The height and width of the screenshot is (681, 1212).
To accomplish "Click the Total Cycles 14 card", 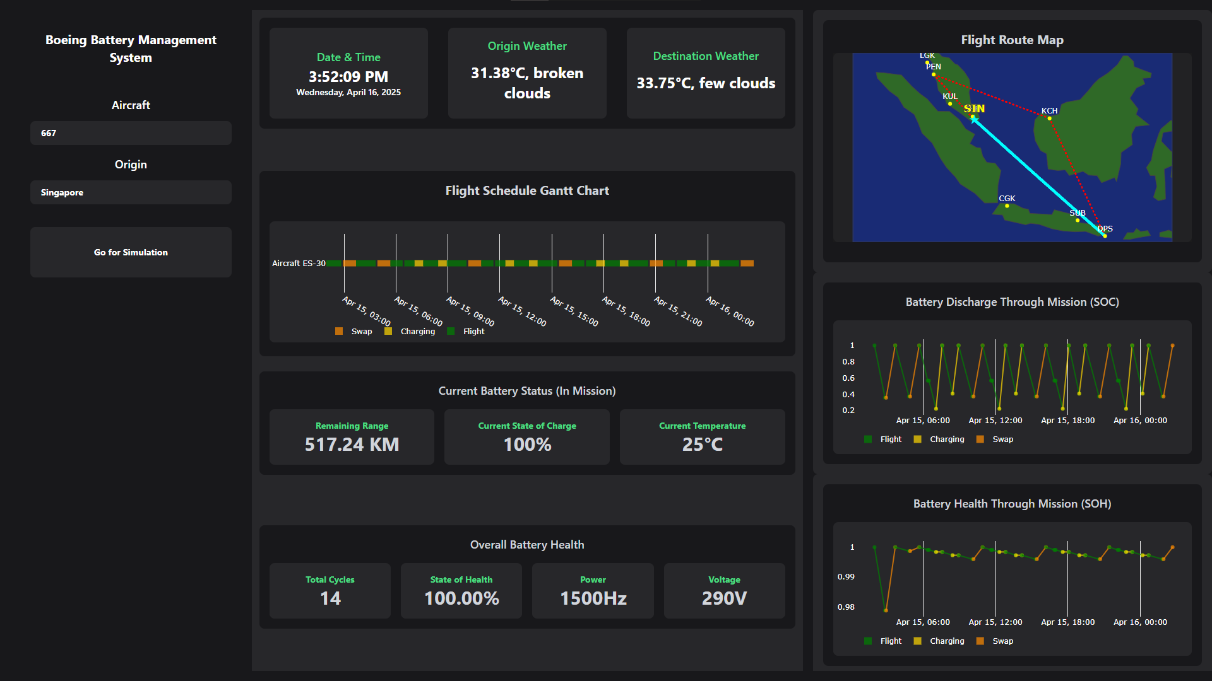I will click(330, 591).
